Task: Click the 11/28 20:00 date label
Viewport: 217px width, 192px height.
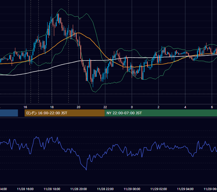Action: coord(79,189)
